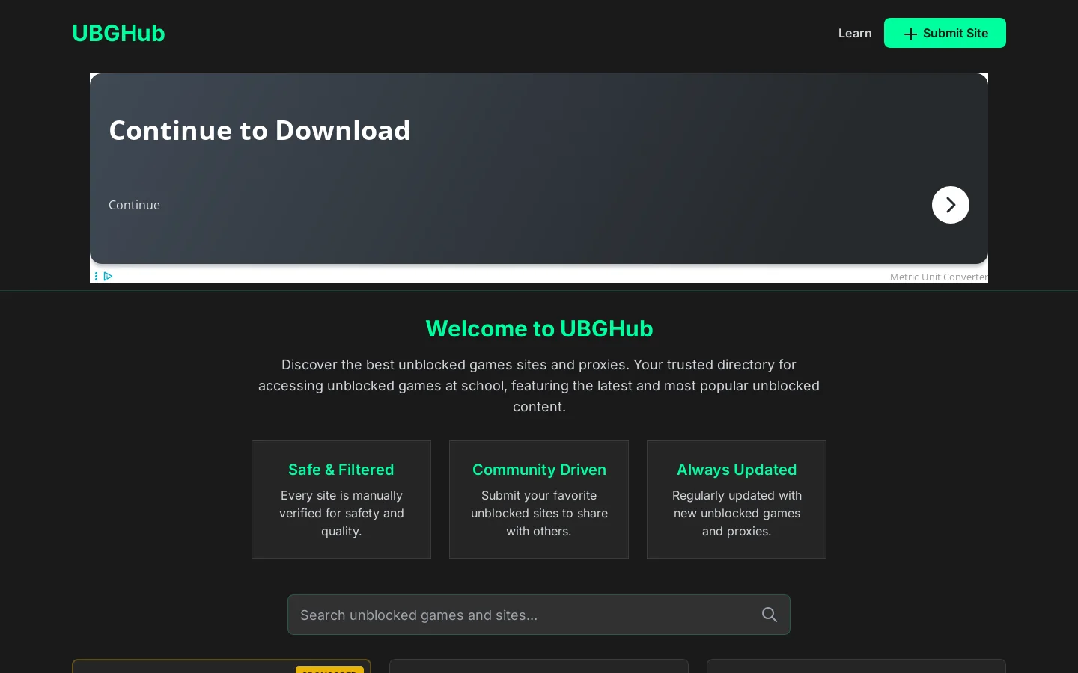The image size is (1078, 673).
Task: Click the Continue text in the ad
Action: tap(134, 205)
